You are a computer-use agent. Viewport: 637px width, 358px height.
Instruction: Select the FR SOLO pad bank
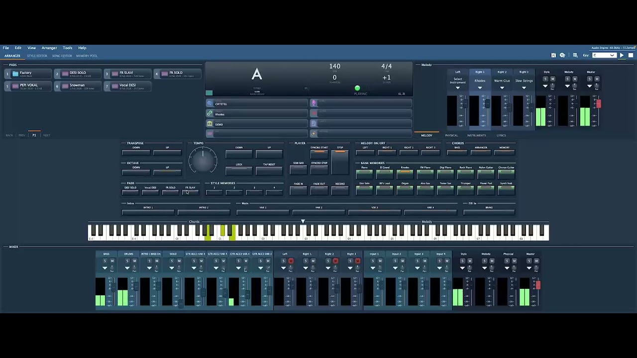tap(177, 74)
